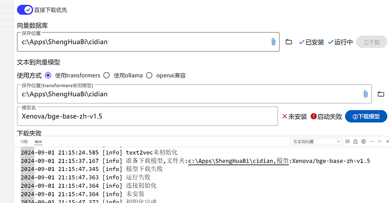Select the 使用transformers radio option
This screenshot has height=203, width=389.
click(x=48, y=75)
